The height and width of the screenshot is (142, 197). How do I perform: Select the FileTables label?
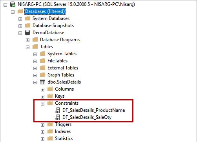coord(58,61)
